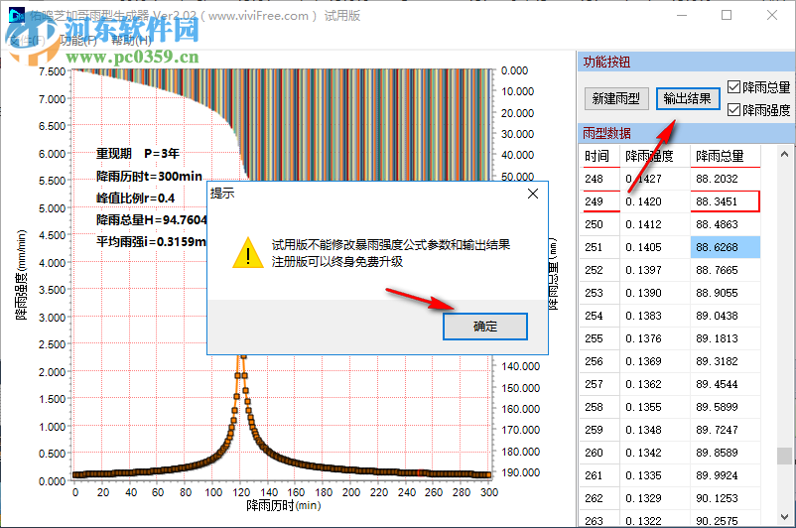
Task: Select cell 89.7247
Action: click(x=725, y=430)
